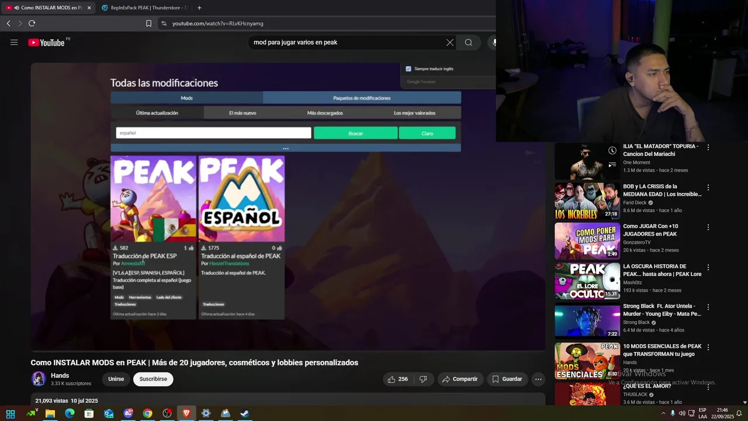Run search with the magnifying glass button
This screenshot has width=748, height=421.
pyautogui.click(x=469, y=42)
